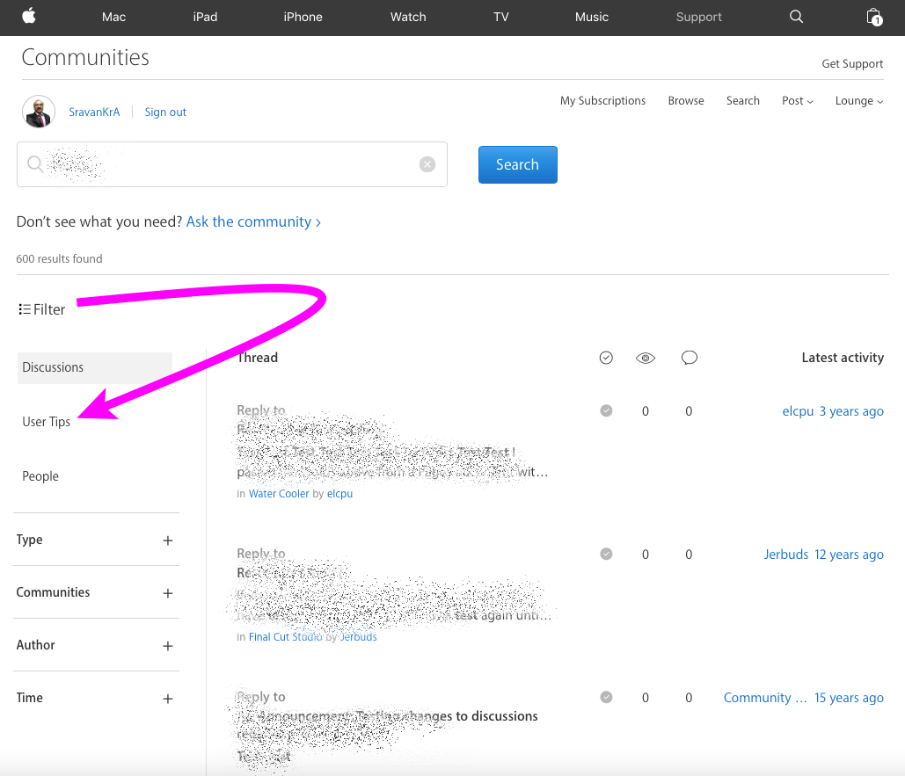Select the Discussions filter tab
This screenshot has width=905, height=776.
95,368
